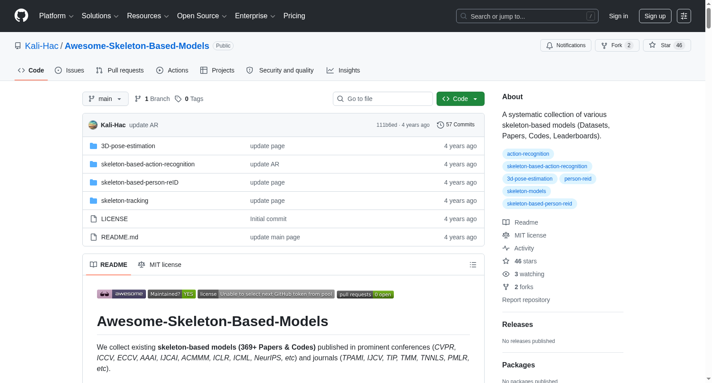Click the Notifications button
This screenshot has height=383, width=712.
tap(566, 45)
